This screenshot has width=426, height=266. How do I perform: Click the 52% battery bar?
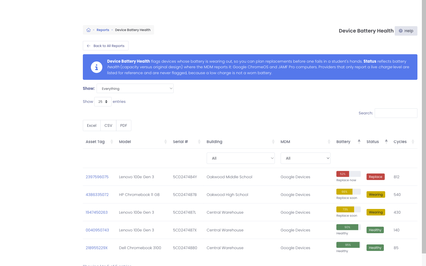(x=348, y=174)
